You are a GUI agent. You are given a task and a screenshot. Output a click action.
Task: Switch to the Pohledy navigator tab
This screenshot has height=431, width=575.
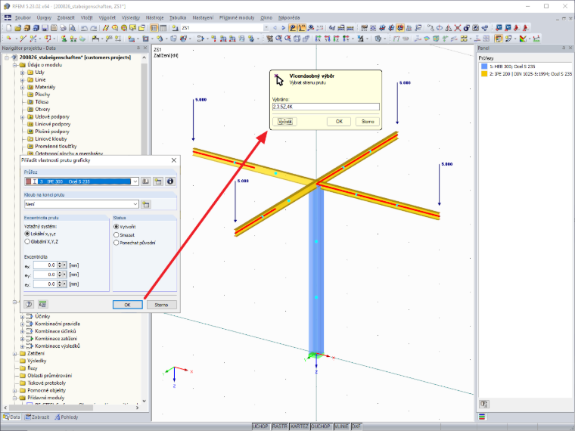tap(67, 417)
